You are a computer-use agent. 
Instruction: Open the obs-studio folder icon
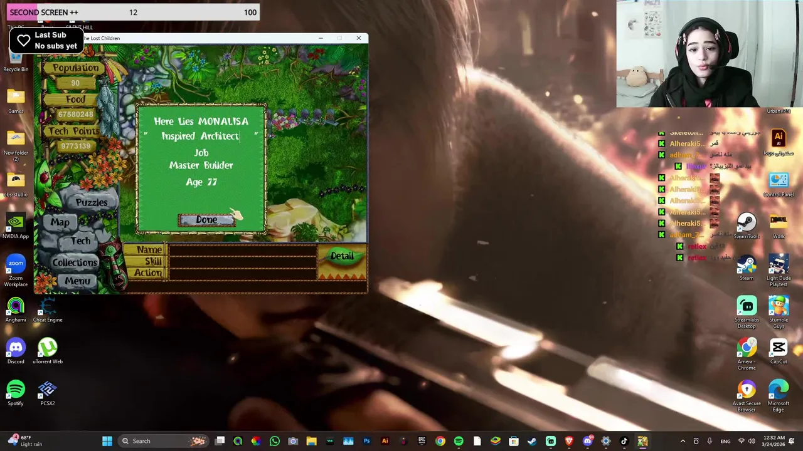point(16,185)
